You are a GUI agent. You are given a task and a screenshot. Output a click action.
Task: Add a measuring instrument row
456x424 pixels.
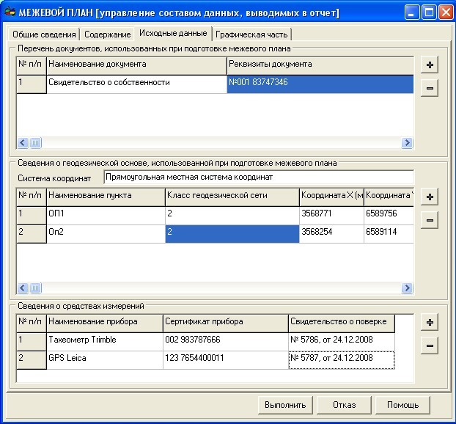coord(430,323)
